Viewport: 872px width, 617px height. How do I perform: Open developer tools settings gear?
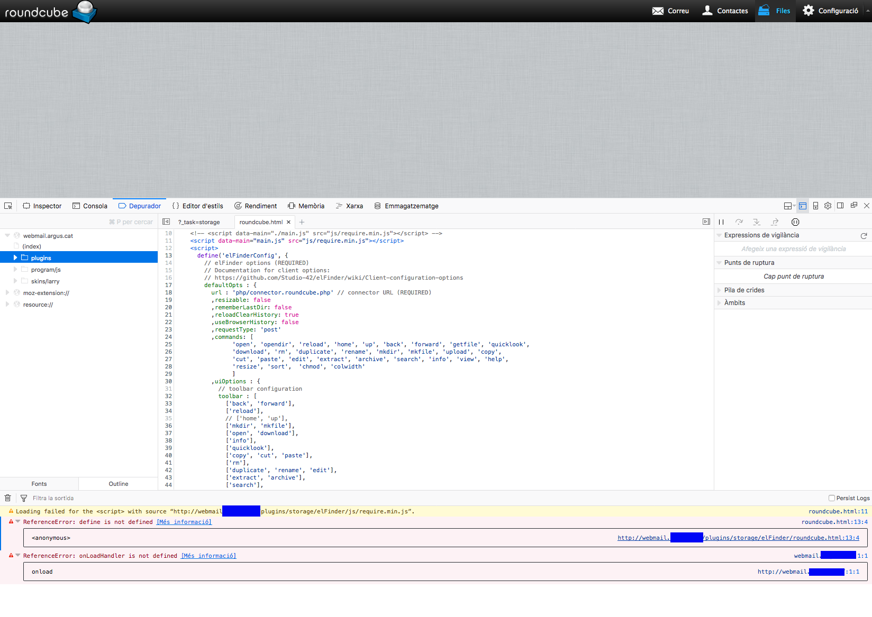(x=828, y=206)
